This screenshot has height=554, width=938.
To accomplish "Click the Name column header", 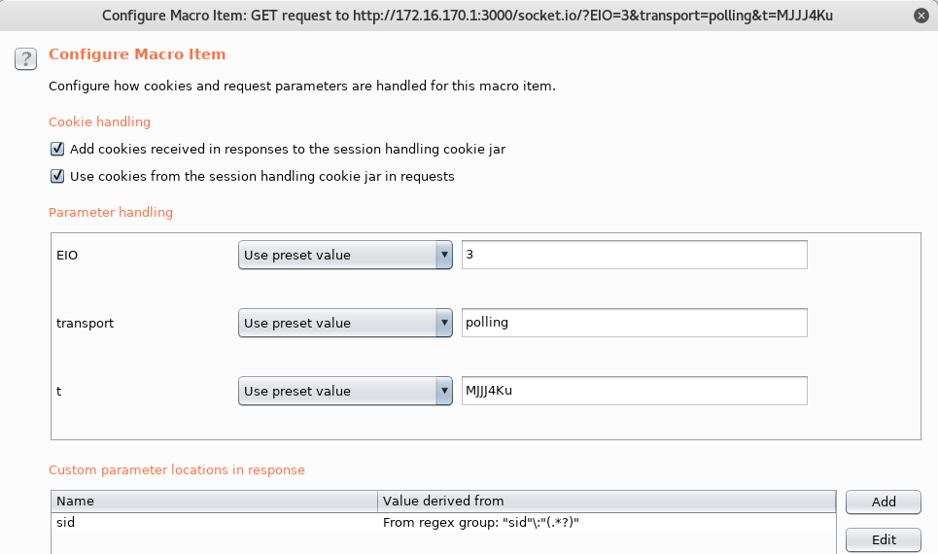I will (214, 502).
